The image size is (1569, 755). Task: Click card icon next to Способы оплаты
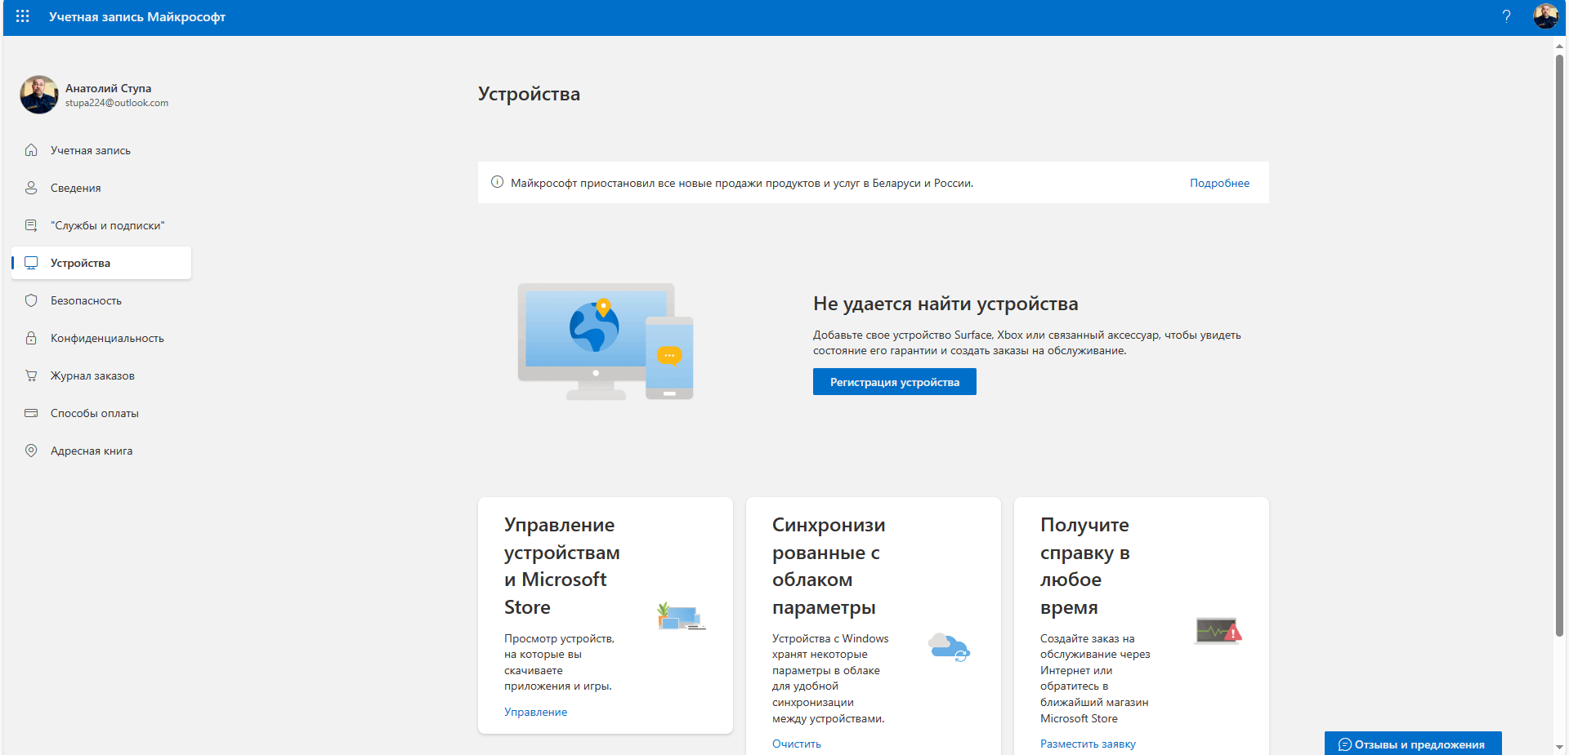click(x=31, y=413)
